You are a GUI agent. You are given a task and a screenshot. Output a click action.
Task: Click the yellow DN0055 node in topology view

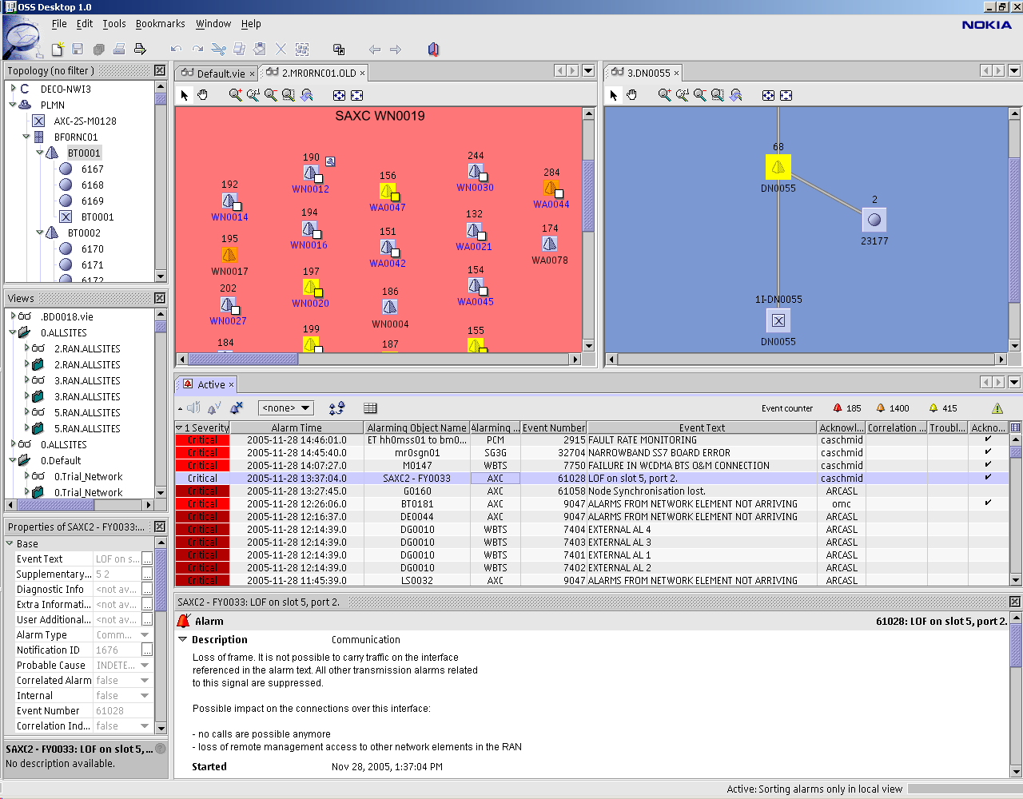(x=778, y=167)
